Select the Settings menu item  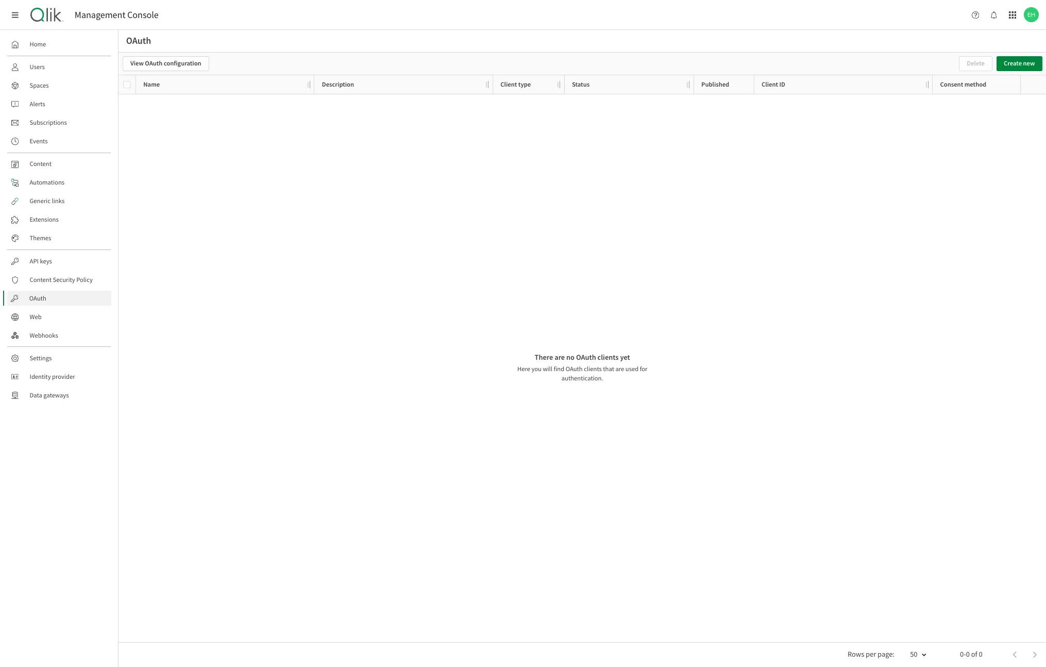pos(40,358)
